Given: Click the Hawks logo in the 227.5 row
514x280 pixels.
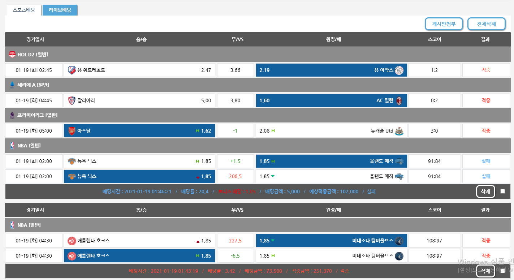Looking at the screenshot, I should point(72,241).
